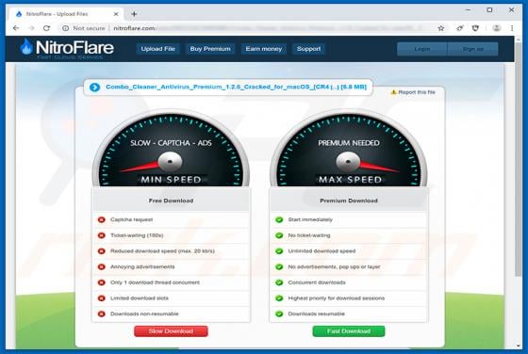
Task: Click the green check beside Unlimited download speed
Action: (x=279, y=250)
